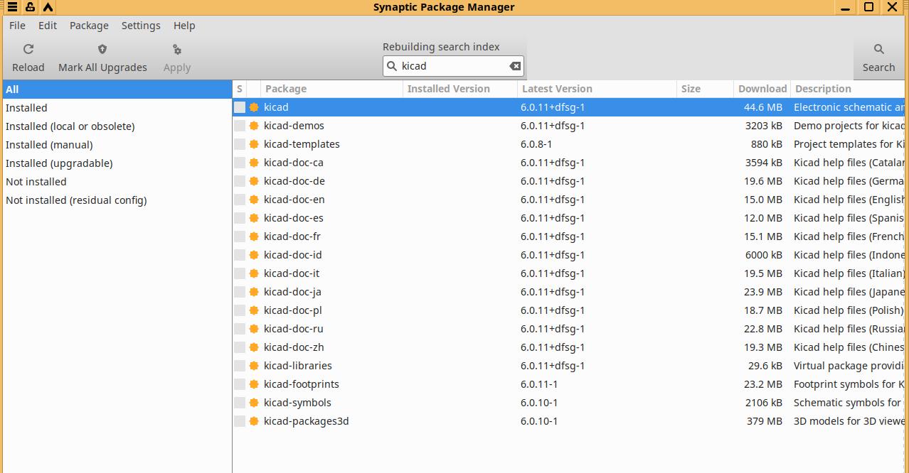The height and width of the screenshot is (473, 909).
Task: Toggle the status checkbox for kicad-footprints
Action: [240, 384]
